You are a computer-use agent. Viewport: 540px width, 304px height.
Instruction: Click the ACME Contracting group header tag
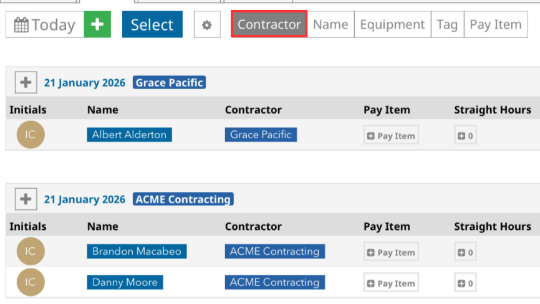(x=183, y=199)
